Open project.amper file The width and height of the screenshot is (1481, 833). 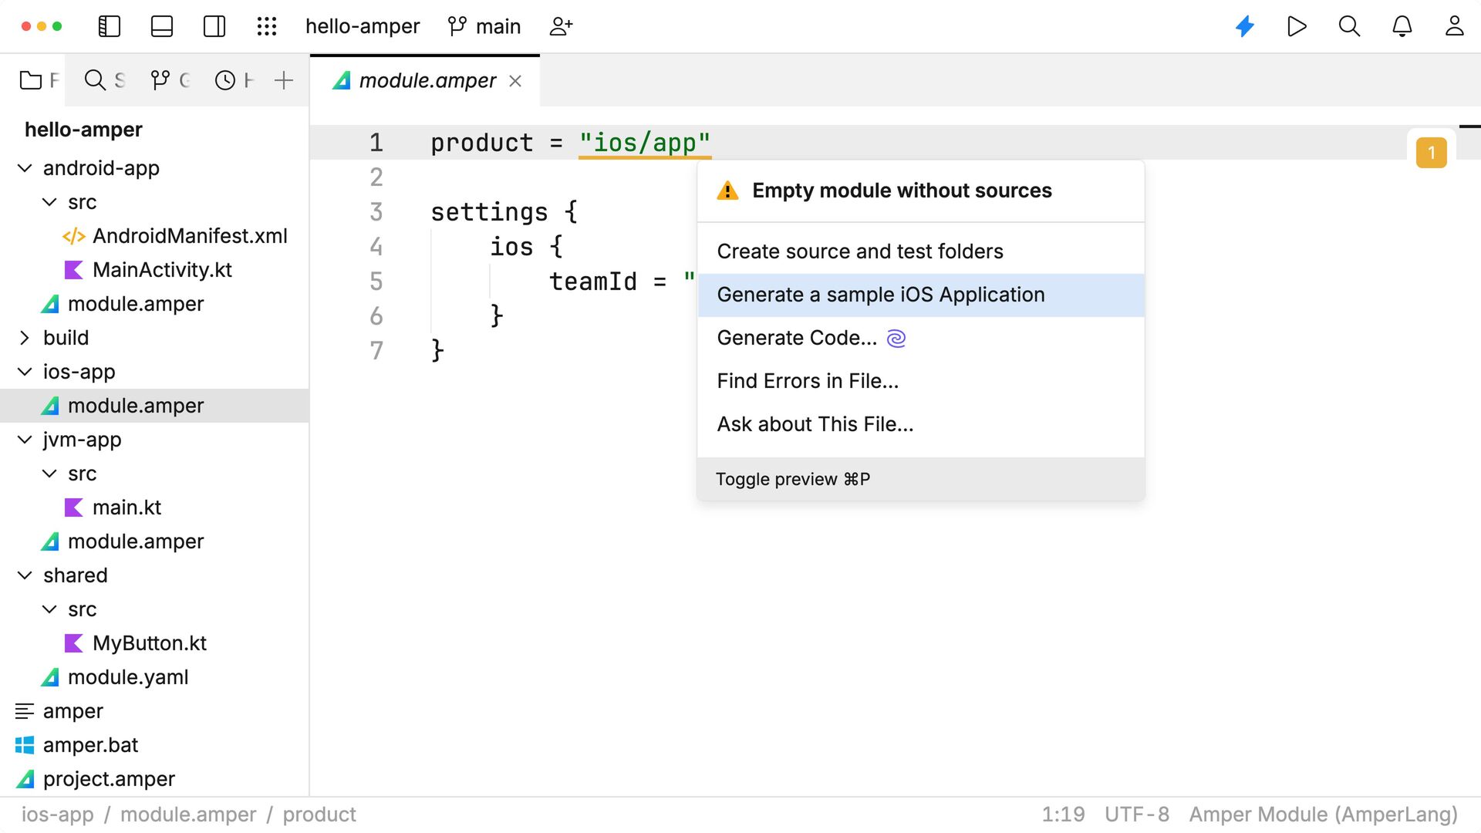109,779
